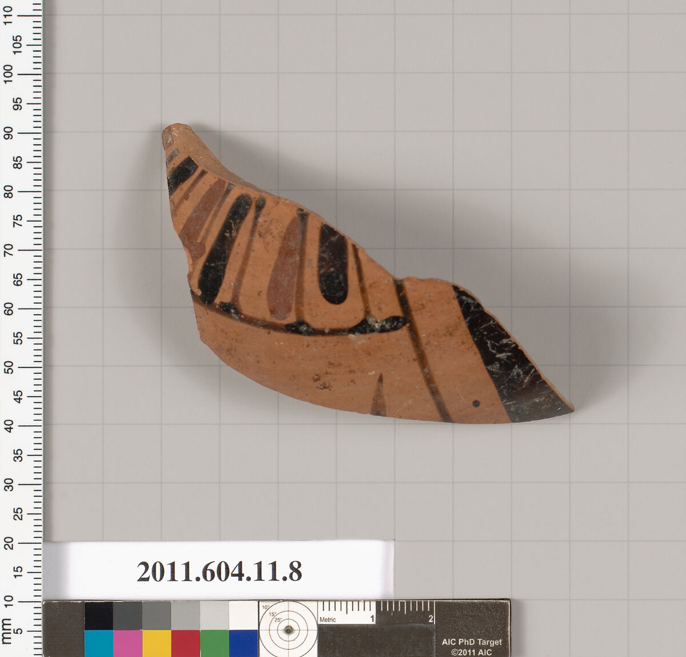Select the magenta color patch

[x=127, y=643]
